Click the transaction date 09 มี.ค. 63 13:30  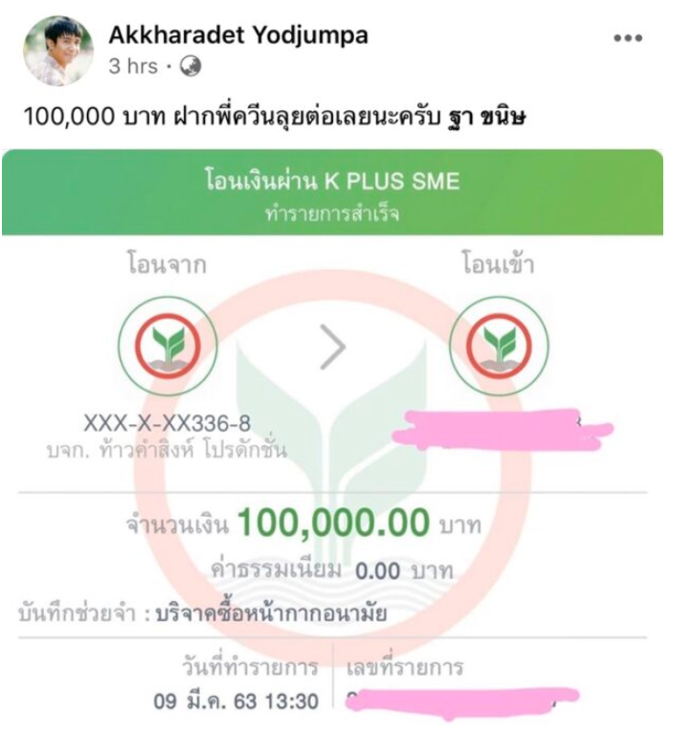[235, 702]
